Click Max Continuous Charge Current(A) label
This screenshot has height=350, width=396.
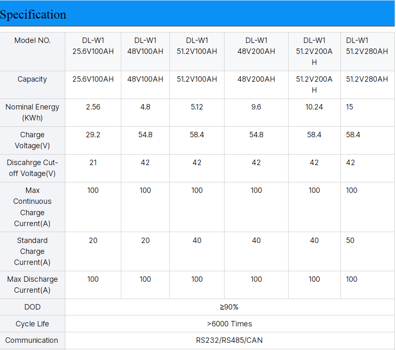(32, 207)
